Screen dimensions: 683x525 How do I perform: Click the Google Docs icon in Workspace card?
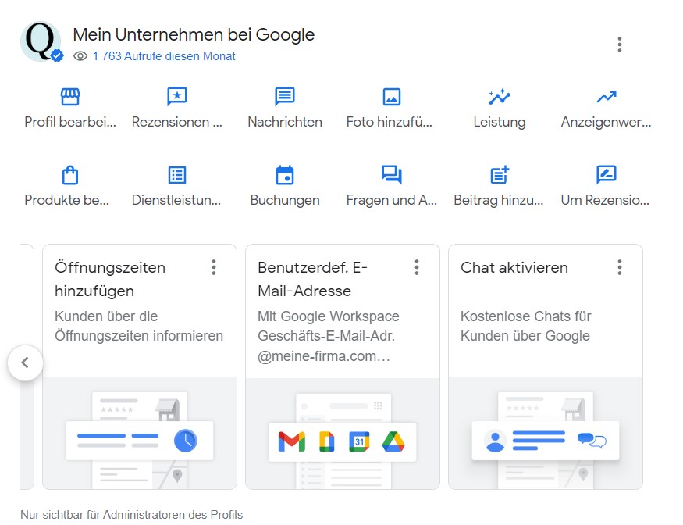coord(327,441)
